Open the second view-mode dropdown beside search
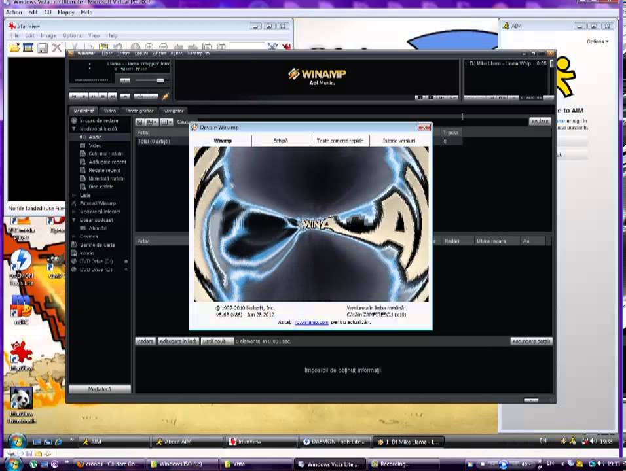The height and width of the screenshot is (471, 626). coord(152,122)
